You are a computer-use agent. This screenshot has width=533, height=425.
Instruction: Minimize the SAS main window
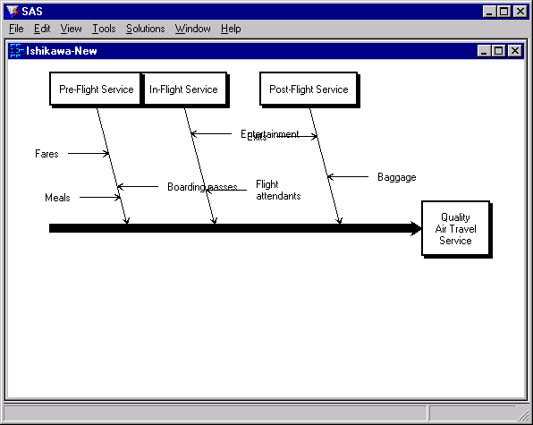[x=489, y=12]
